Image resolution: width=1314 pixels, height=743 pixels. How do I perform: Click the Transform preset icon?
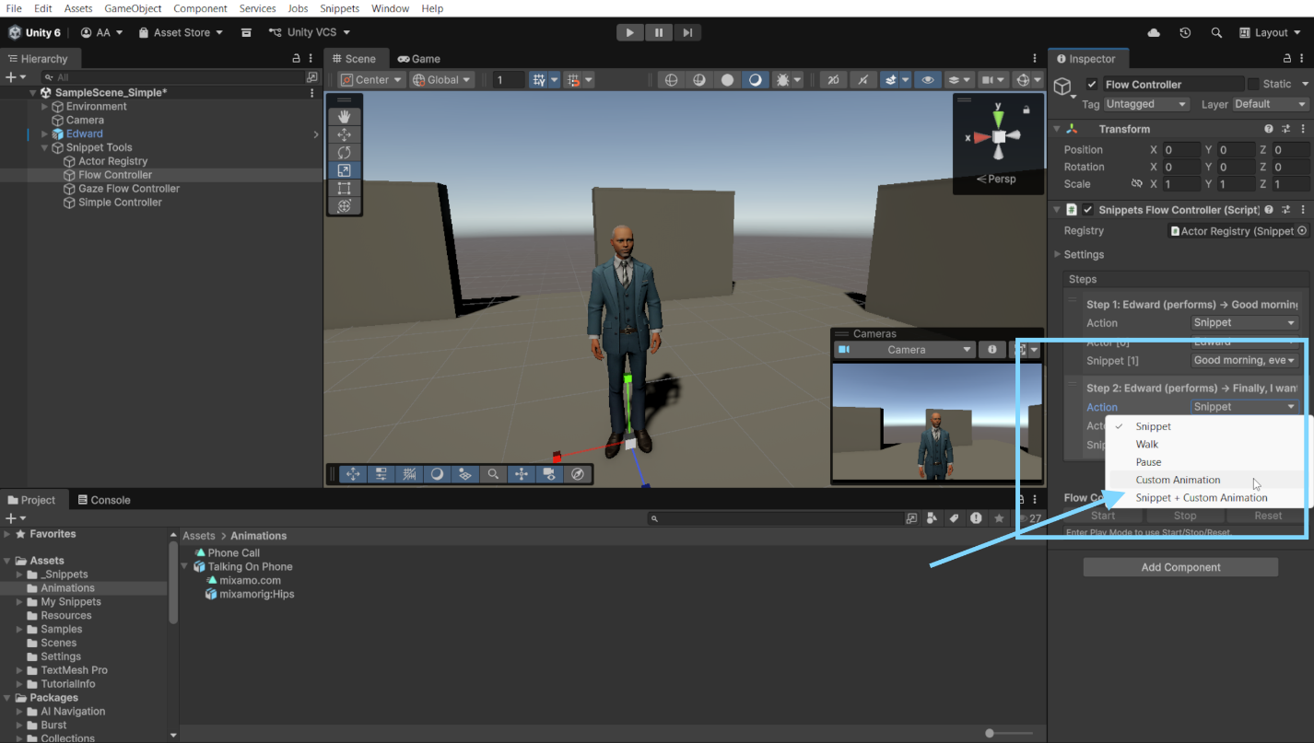1286,129
